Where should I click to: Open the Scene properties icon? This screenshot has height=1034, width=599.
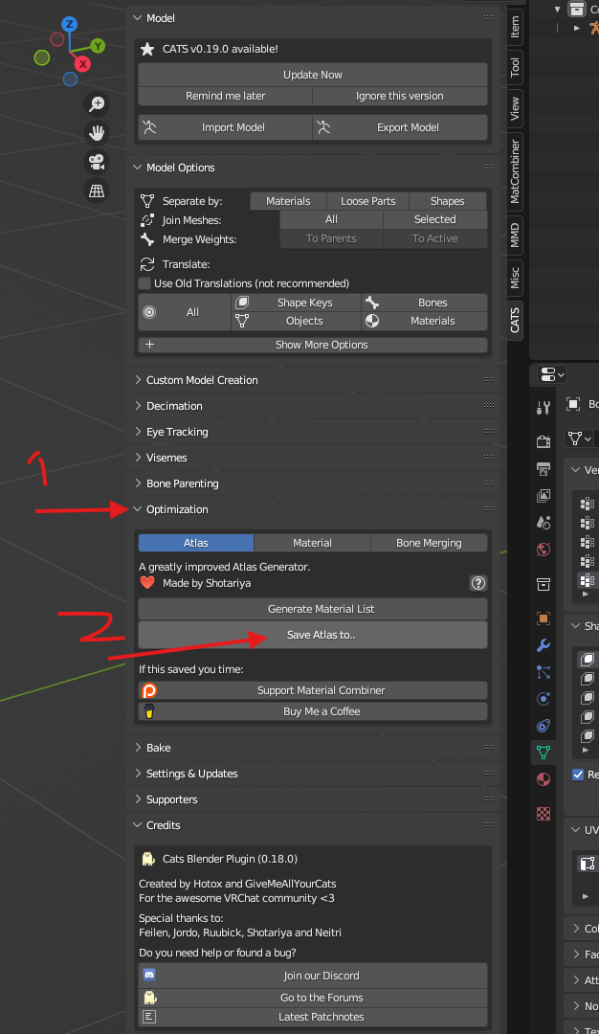543,523
